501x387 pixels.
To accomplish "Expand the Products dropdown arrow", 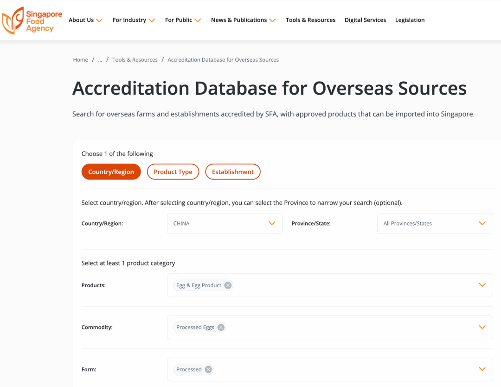I will [x=482, y=285].
